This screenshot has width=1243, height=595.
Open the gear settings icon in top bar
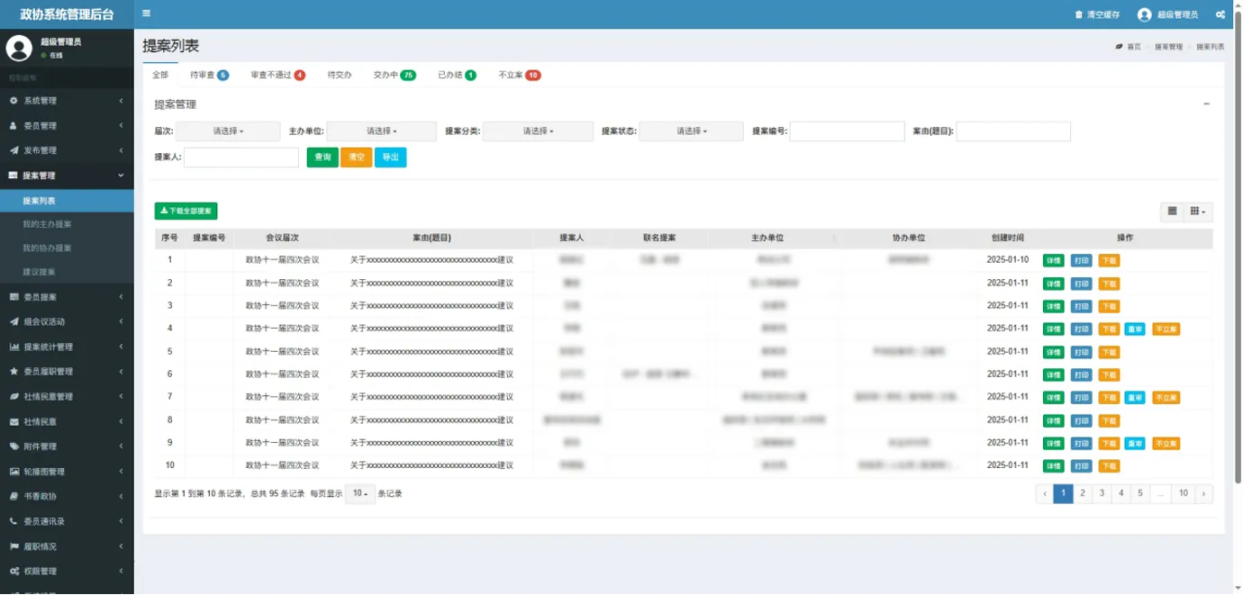(x=1220, y=14)
